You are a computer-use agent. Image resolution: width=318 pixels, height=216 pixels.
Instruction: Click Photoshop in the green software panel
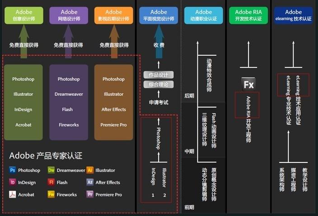23,79
